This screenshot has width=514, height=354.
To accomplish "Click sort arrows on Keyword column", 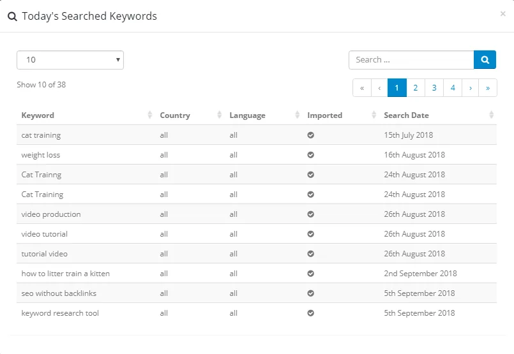I will [x=150, y=115].
